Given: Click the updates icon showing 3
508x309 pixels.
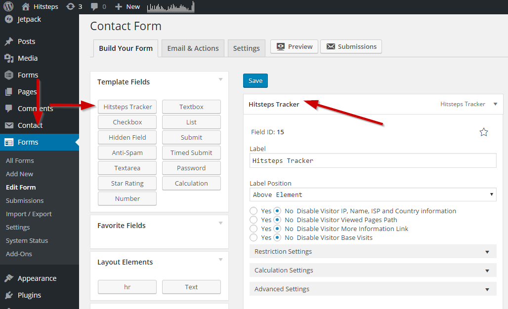Looking at the screenshot, I should [x=70, y=6].
